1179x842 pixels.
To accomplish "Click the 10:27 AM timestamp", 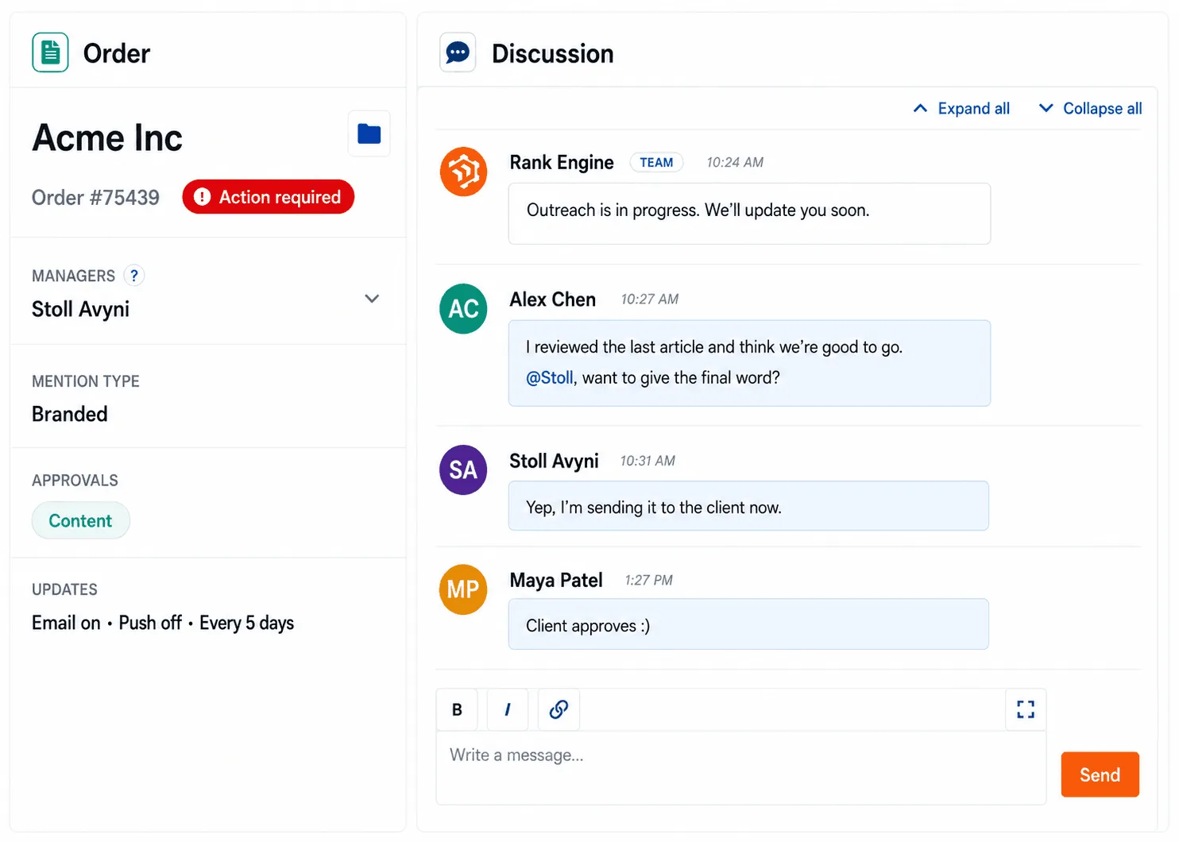I will coord(650,299).
